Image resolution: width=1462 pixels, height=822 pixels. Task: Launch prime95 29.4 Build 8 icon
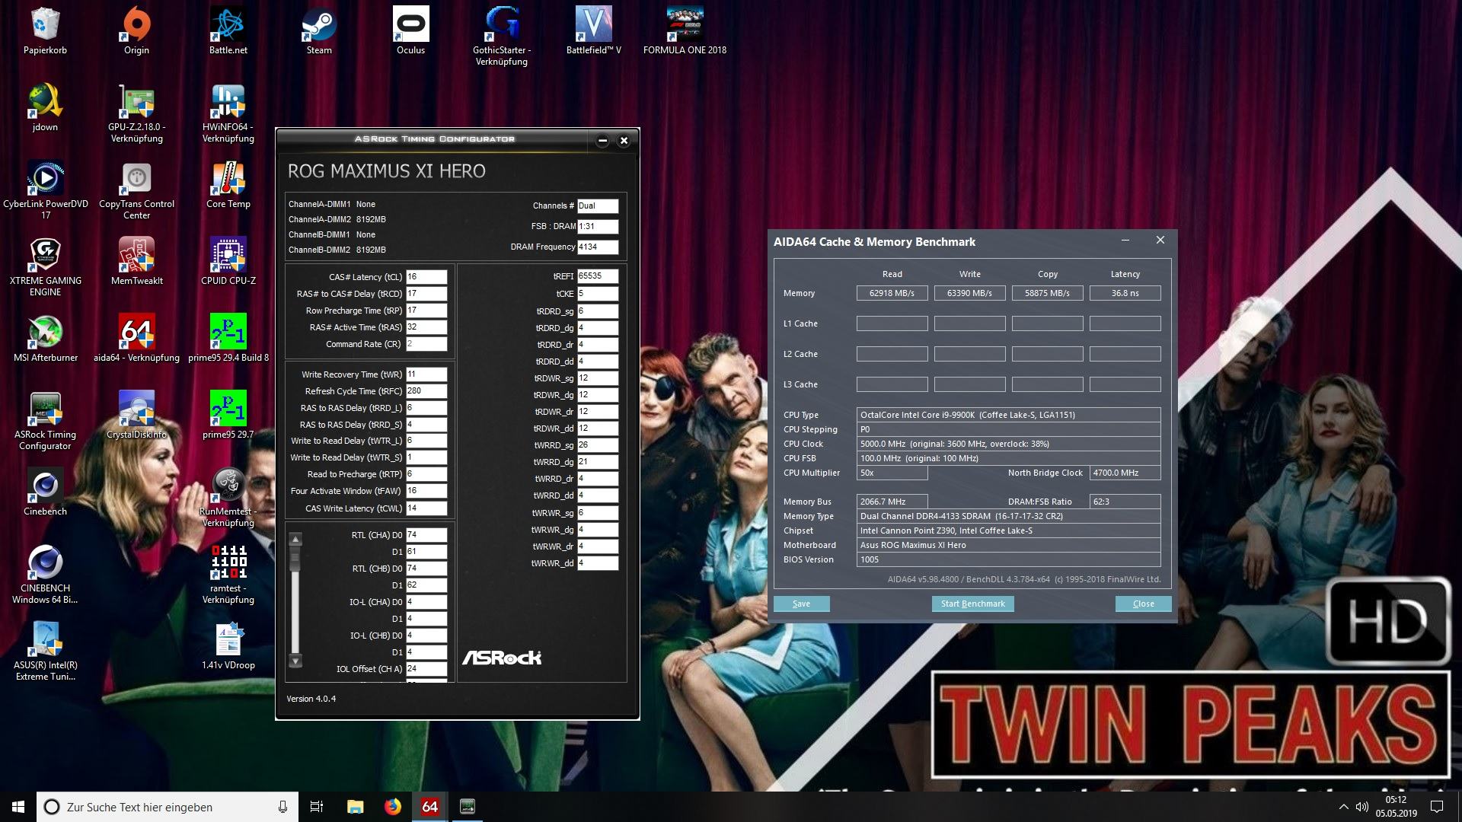coord(228,339)
